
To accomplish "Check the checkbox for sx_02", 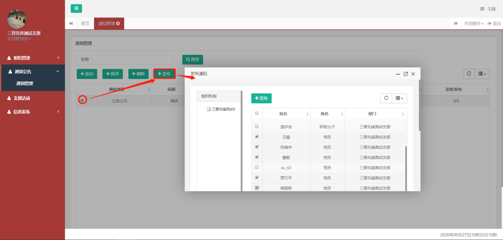I will 257,167.
